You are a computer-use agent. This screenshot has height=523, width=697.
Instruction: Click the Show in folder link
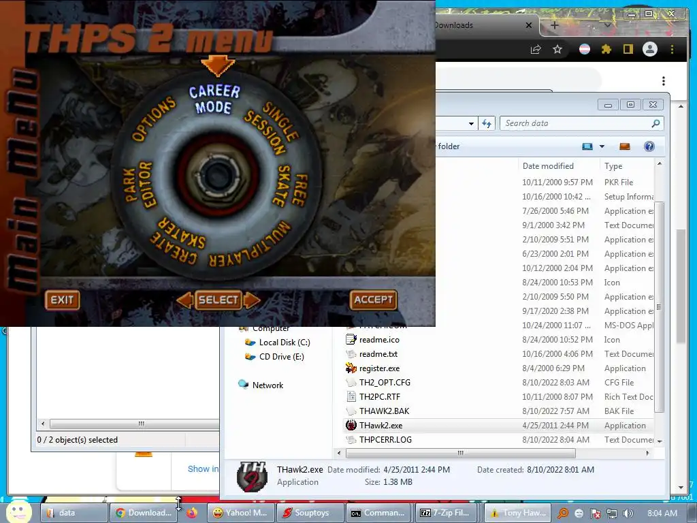click(x=203, y=469)
